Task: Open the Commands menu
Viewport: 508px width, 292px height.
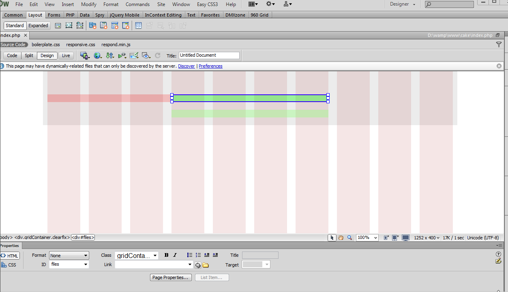Action: [137, 4]
